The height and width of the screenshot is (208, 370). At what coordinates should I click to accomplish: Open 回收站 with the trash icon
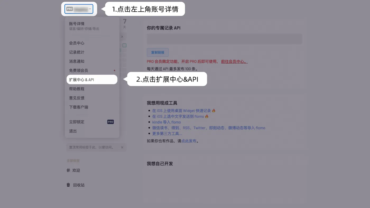(76, 185)
